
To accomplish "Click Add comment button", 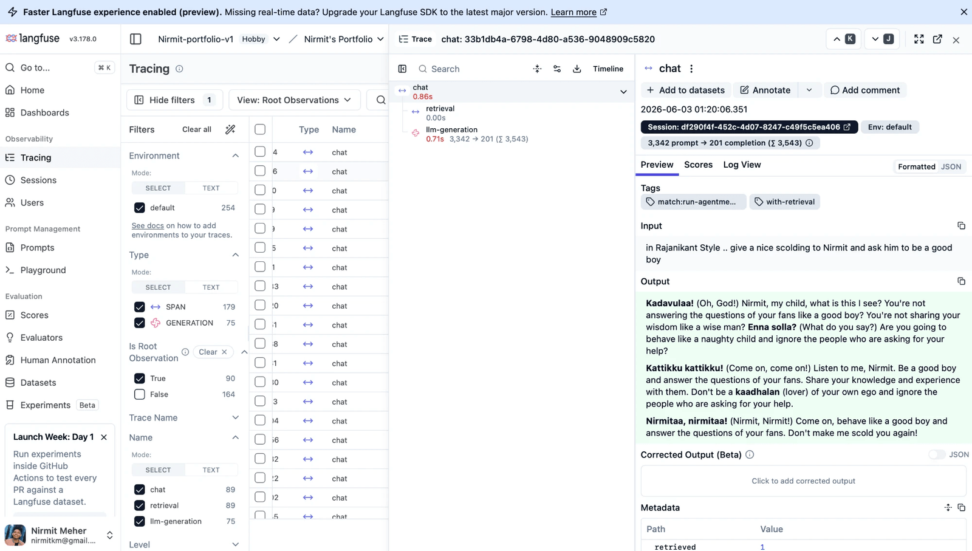I will (x=865, y=90).
